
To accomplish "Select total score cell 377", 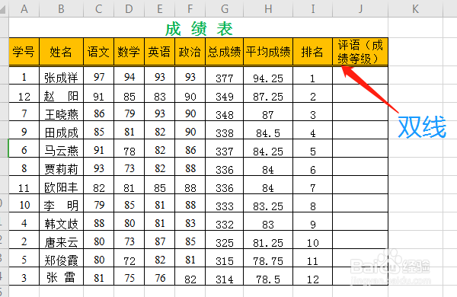I will [x=225, y=76].
